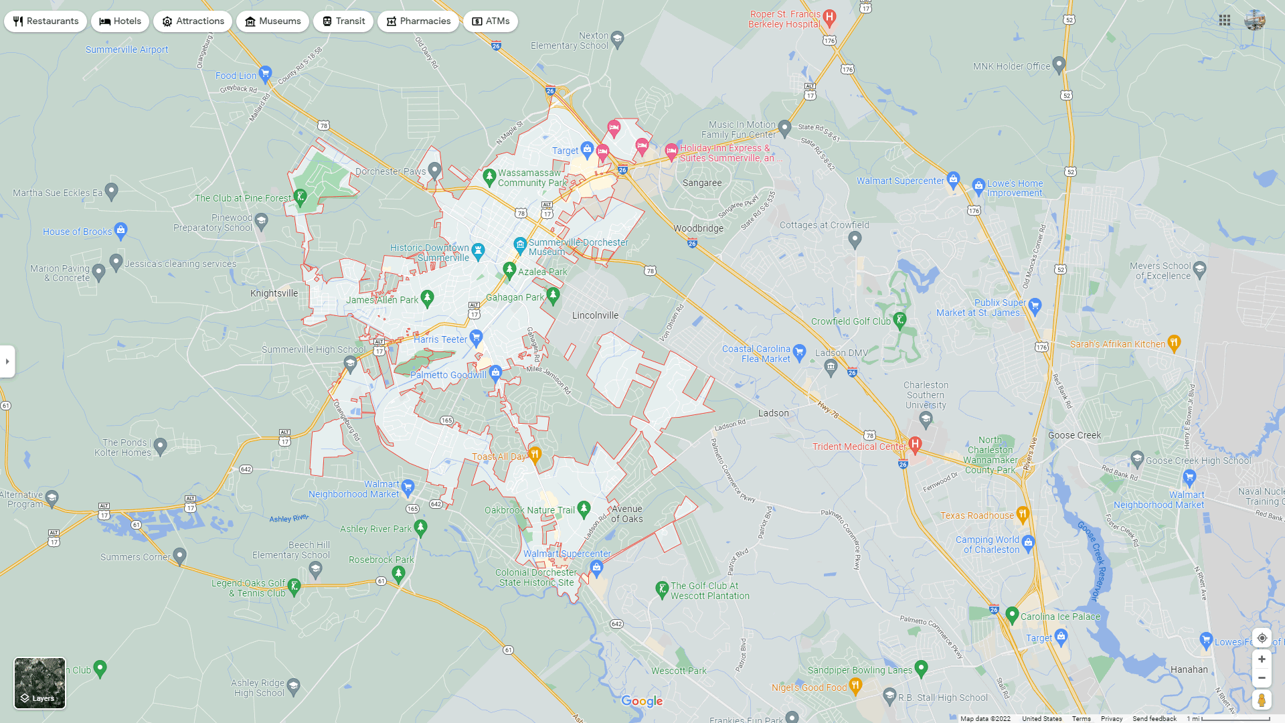
Task: Show Transit options chip
Action: pyautogui.click(x=343, y=21)
